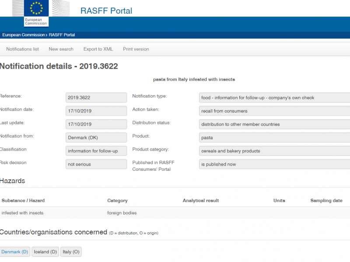Click the Units column header

[279, 200]
